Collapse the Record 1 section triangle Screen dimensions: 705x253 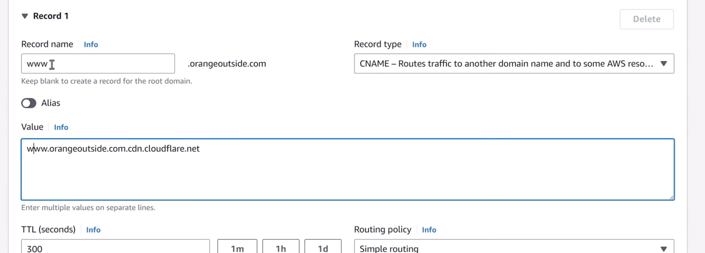pyautogui.click(x=25, y=16)
